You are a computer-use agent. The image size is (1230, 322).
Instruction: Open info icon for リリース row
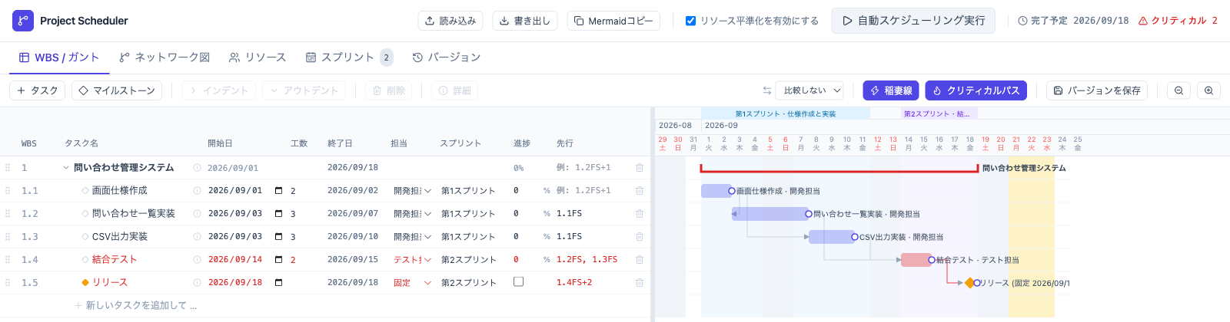[x=197, y=283]
